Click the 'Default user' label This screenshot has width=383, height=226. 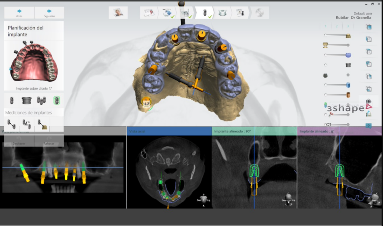tap(363, 13)
